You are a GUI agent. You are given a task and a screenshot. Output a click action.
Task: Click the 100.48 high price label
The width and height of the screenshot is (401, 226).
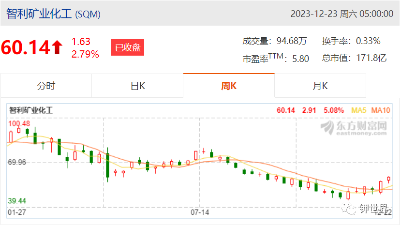coord(19,123)
